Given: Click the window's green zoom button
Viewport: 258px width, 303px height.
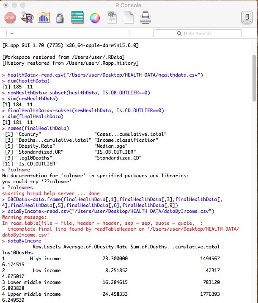Looking at the screenshot, I should 23,6.
